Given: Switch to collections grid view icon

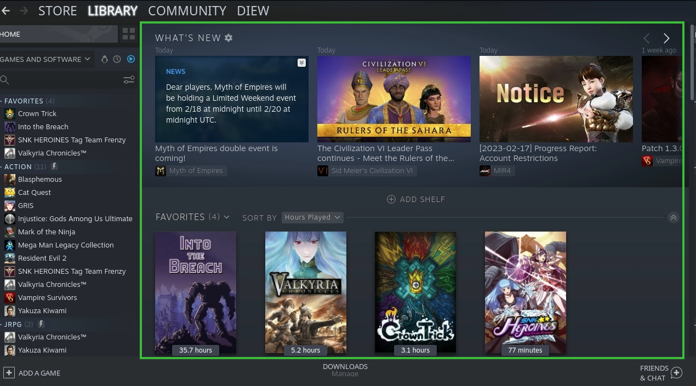Looking at the screenshot, I should (x=129, y=34).
